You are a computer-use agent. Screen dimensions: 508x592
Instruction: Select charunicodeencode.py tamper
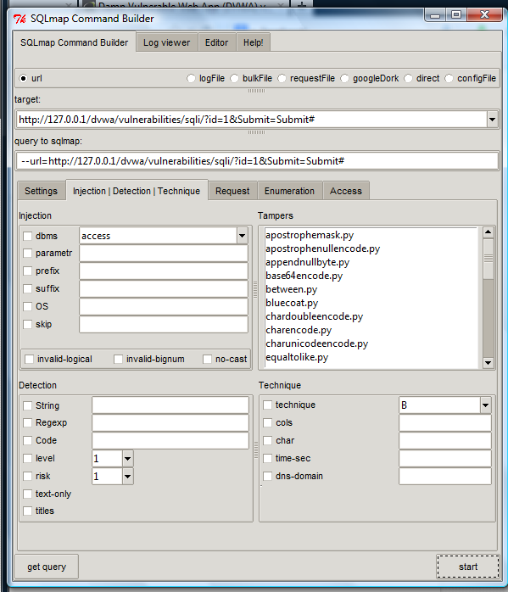pos(316,343)
